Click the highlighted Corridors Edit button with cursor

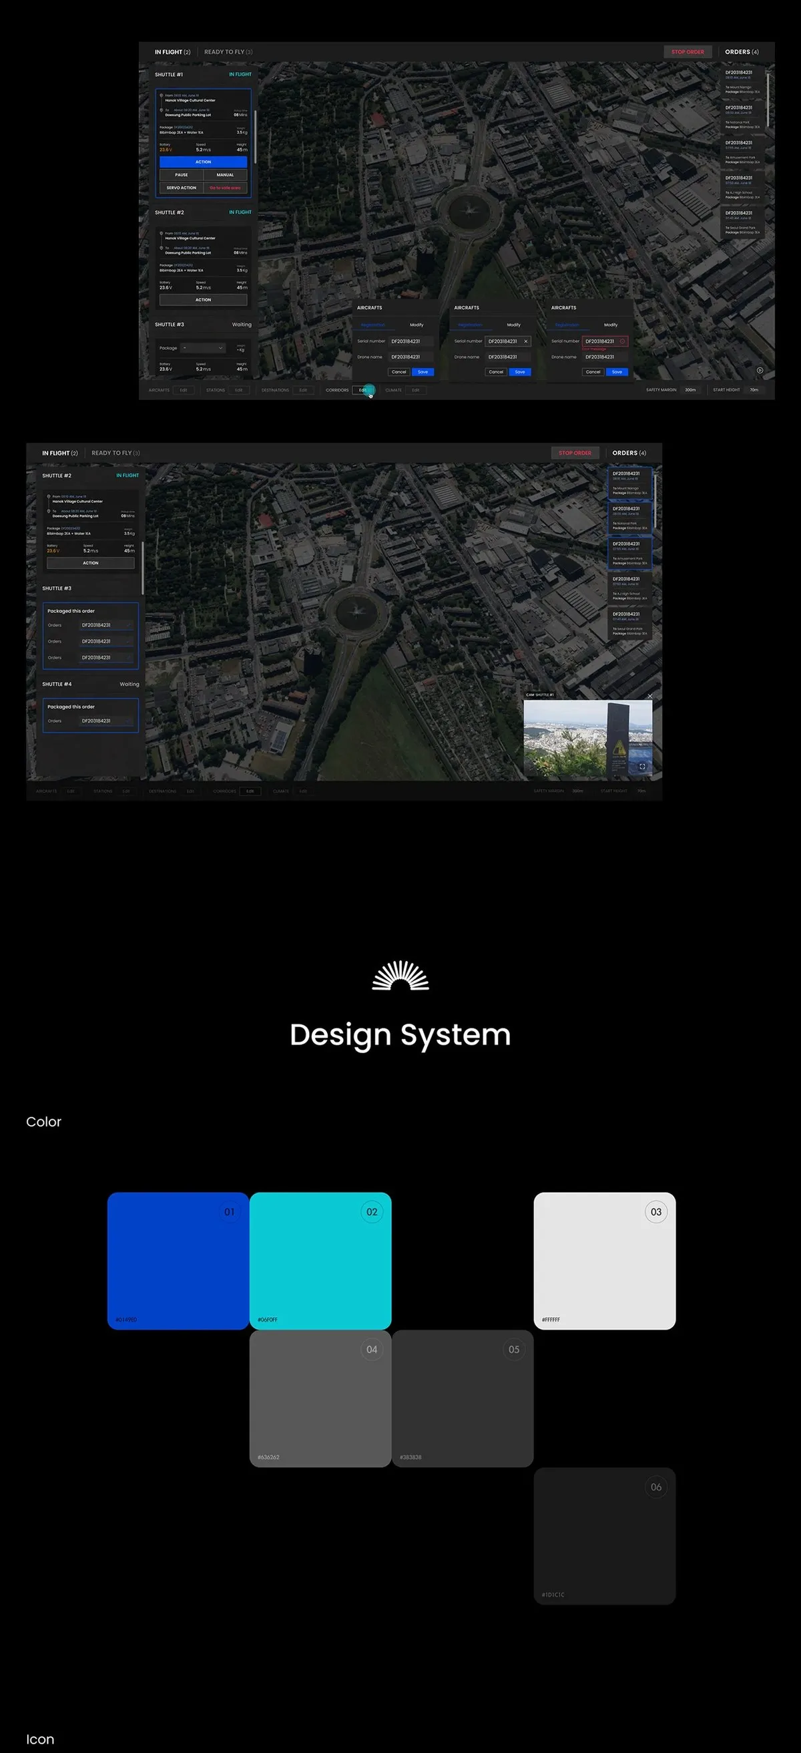coord(363,391)
